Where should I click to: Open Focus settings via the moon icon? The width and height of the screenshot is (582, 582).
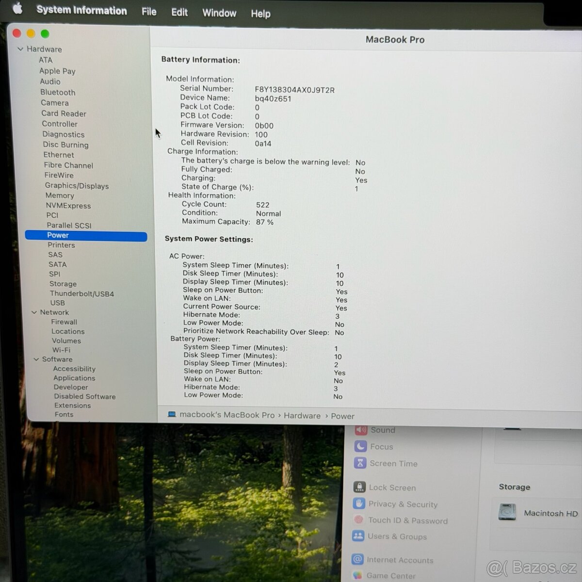pos(360,446)
